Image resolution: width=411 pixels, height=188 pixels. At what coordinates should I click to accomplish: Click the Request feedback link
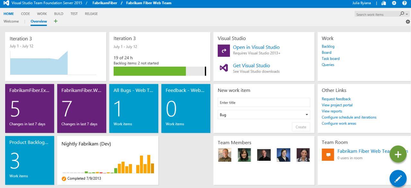point(336,99)
